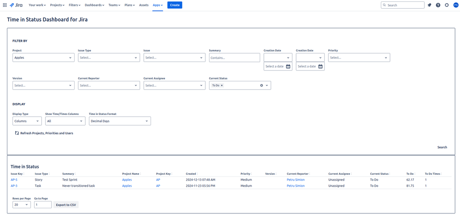This screenshot has width=460, height=223.
Task: Sort by Current Reporter column
Action: pos(298,174)
